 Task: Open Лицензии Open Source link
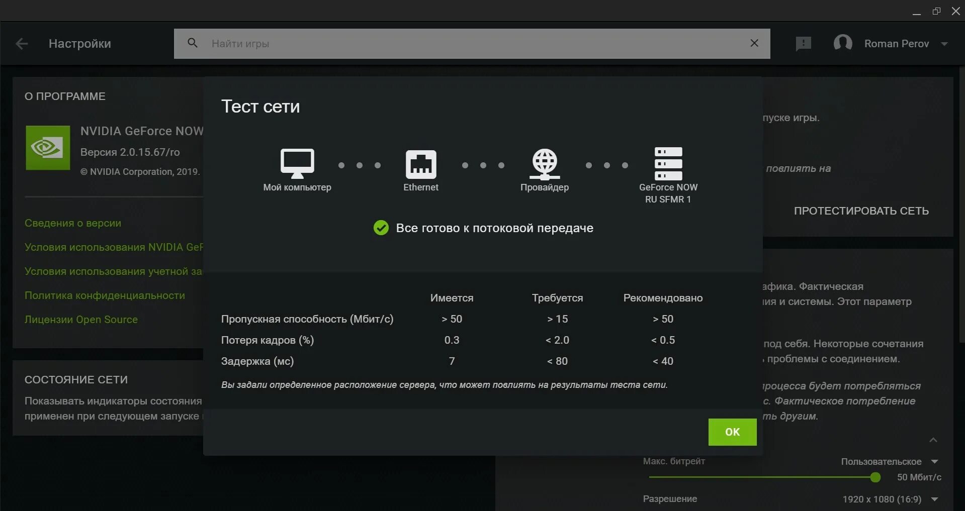[81, 320]
